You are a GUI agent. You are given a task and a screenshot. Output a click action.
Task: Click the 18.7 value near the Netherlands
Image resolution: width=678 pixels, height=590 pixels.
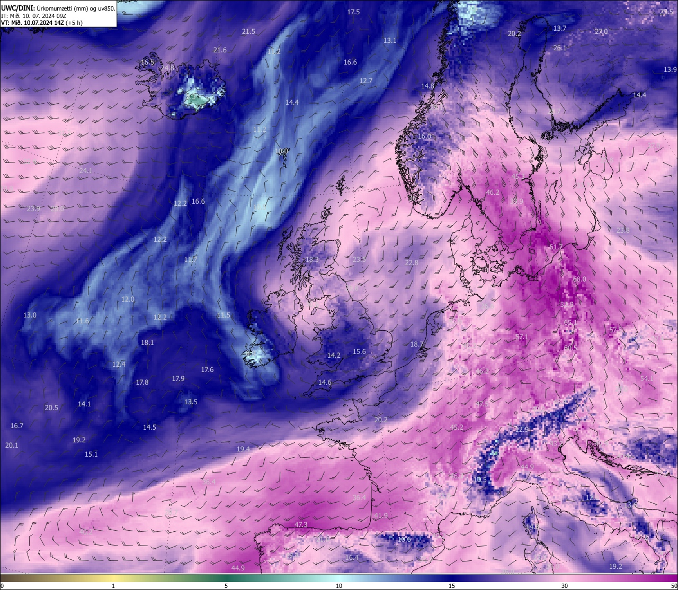point(417,344)
